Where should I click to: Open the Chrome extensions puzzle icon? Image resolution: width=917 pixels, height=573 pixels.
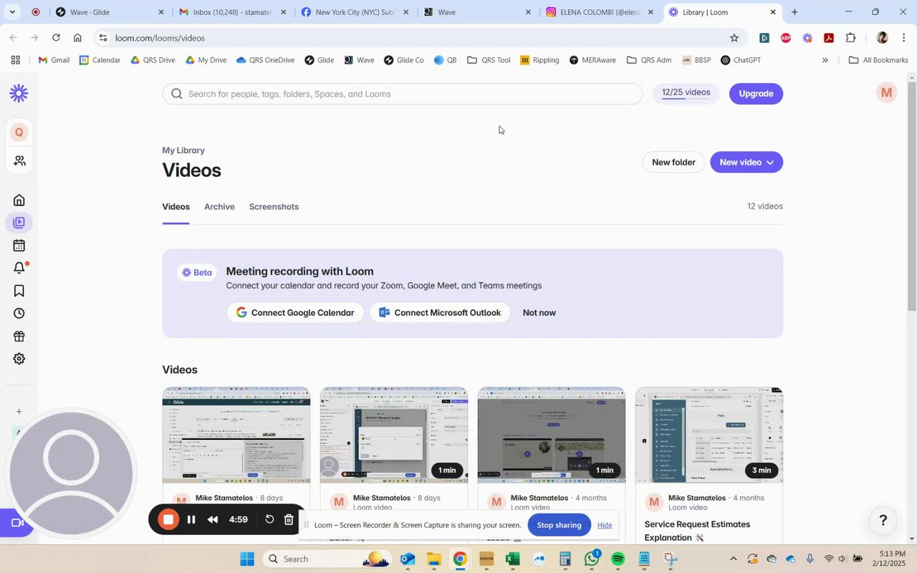click(851, 38)
